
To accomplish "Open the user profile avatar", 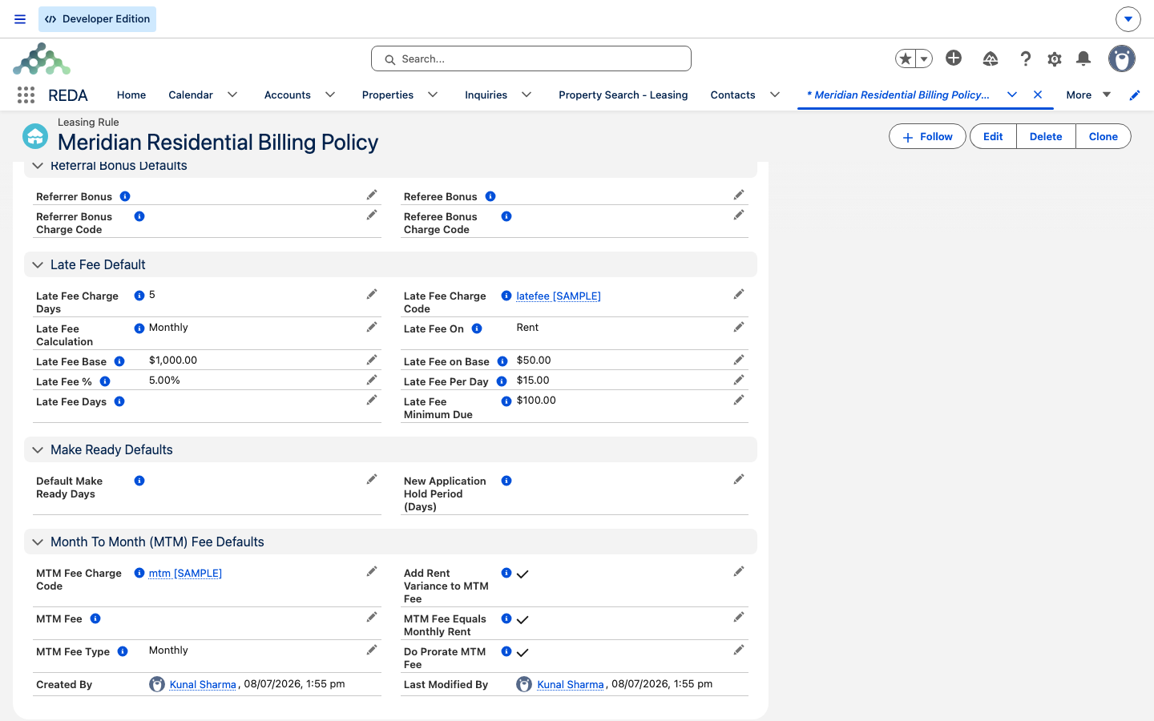I will pos(1122,58).
